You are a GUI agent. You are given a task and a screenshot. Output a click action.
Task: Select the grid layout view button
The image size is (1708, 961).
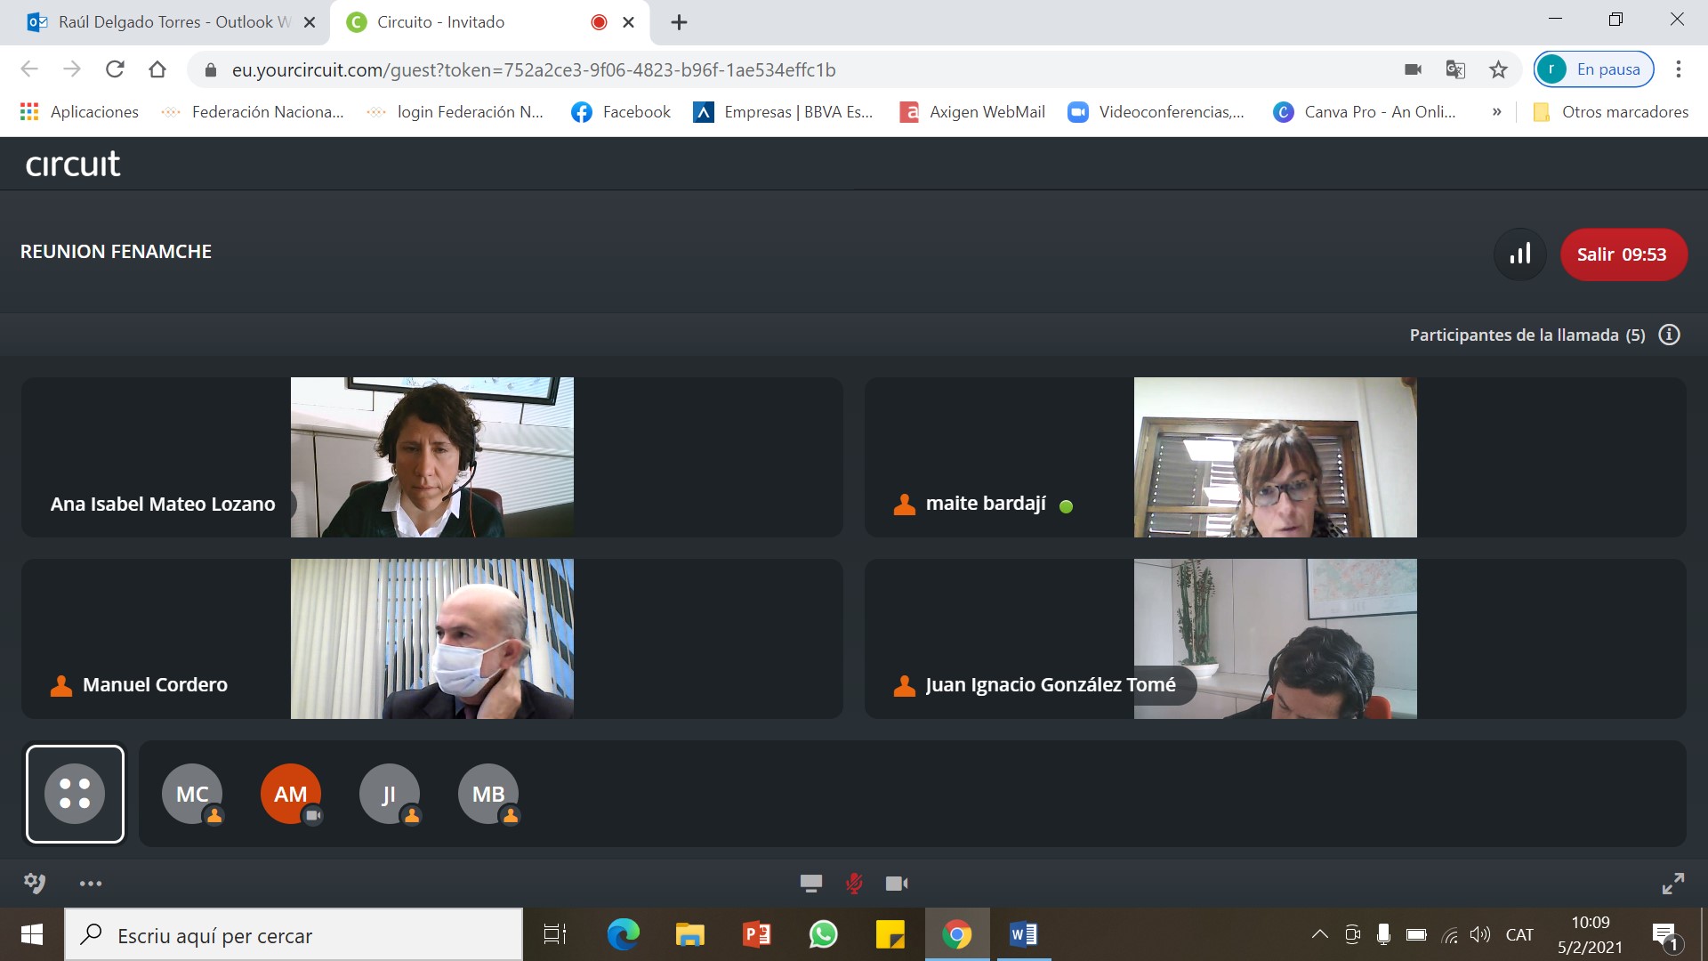coord(75,794)
